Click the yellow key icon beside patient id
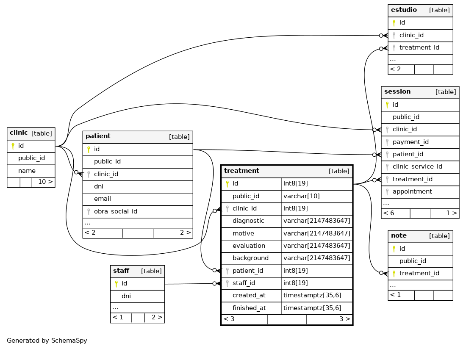Screen dimensions: 466x349 click(x=89, y=150)
